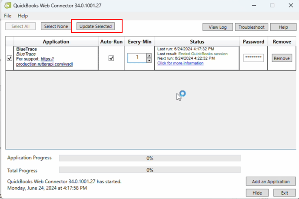
Task: Click the Every-Min column header
Action: pos(140,42)
